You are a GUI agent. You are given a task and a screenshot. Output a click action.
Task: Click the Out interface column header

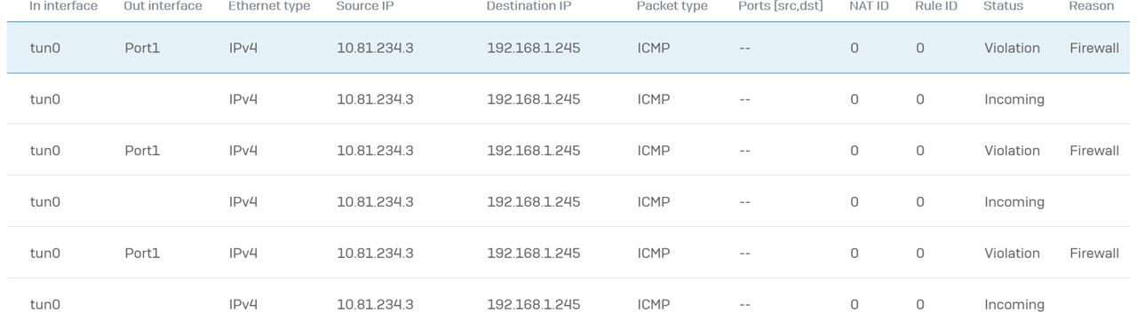(x=163, y=6)
